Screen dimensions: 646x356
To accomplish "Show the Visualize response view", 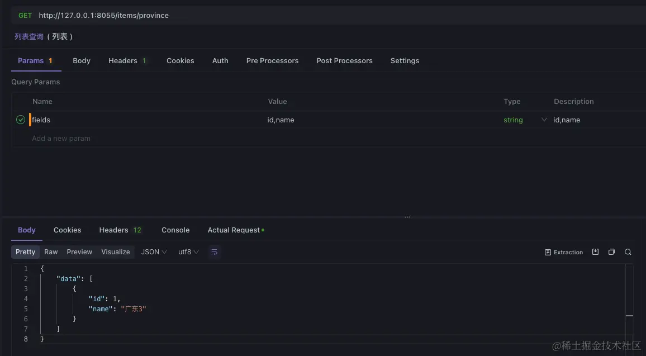I will coord(116,252).
